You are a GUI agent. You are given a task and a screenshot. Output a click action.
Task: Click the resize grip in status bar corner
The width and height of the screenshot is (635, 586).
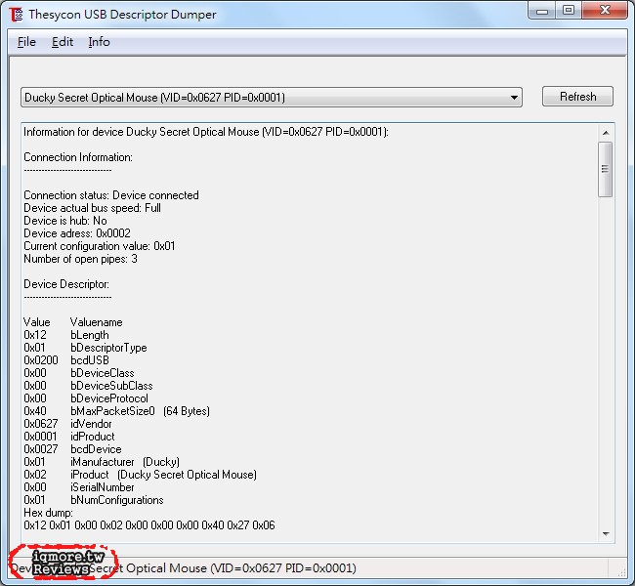tap(620, 571)
